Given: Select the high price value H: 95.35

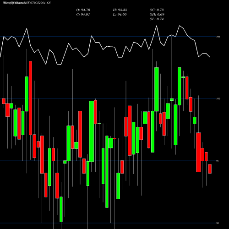Looking at the screenshot, I should point(120,10).
